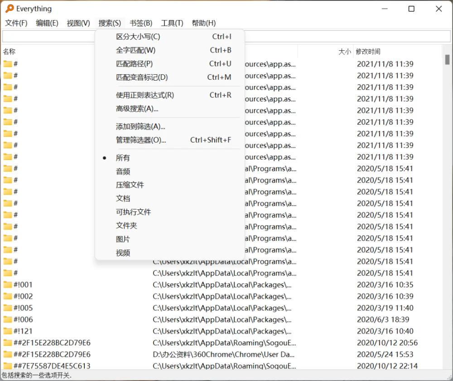Click the folder icon next to #!121
Screen dimensions: 453x381
coord(9,331)
